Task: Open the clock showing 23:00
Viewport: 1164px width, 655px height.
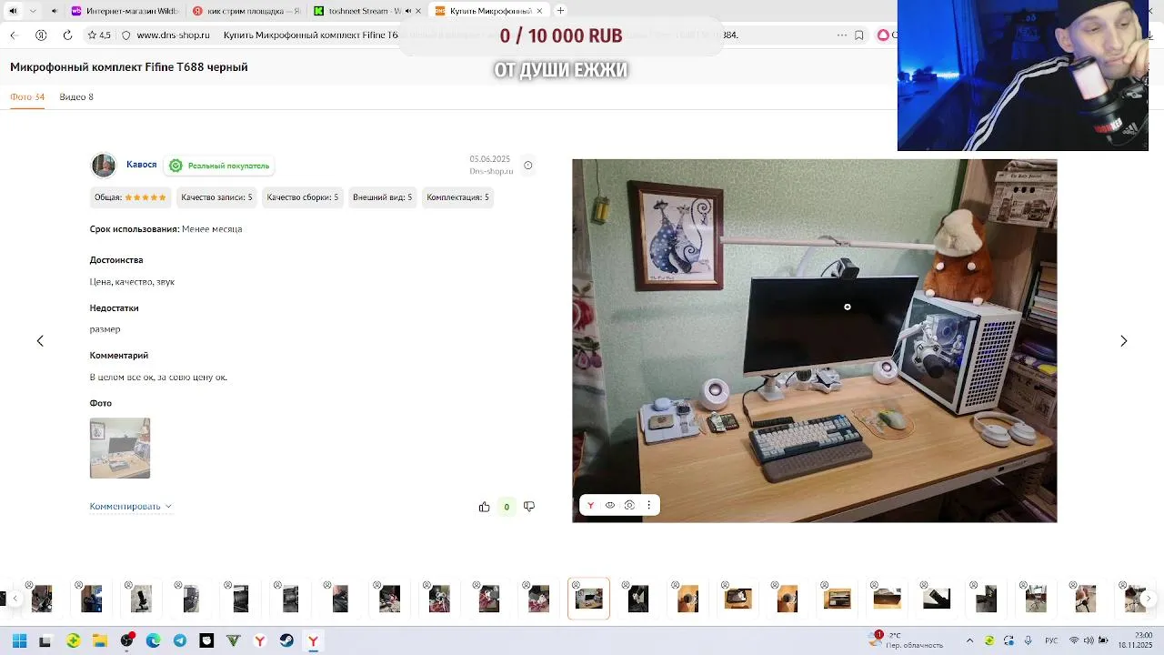Action: click(x=1135, y=640)
